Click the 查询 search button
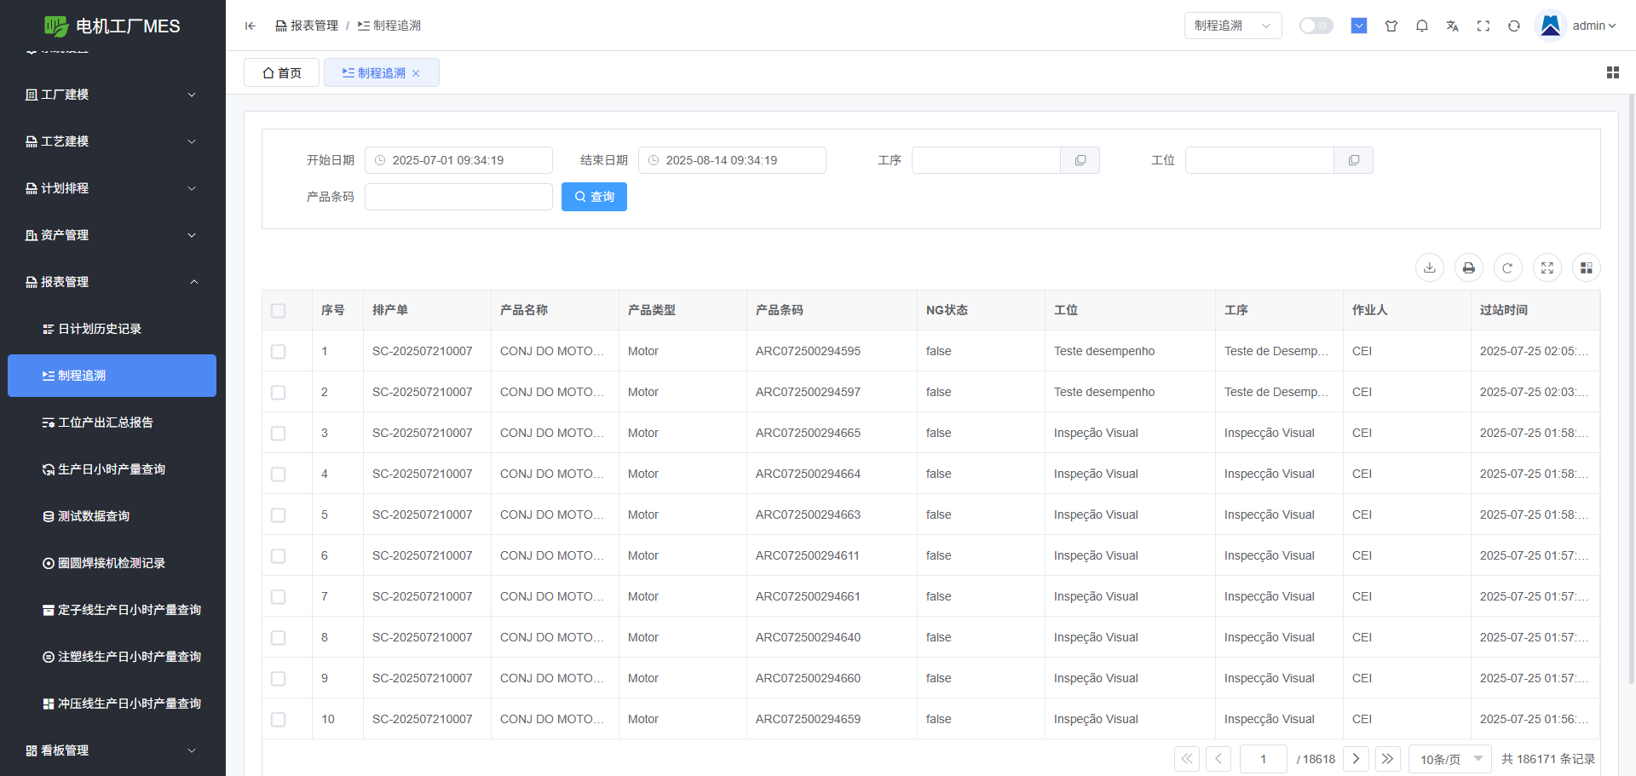1636x776 pixels. (594, 197)
